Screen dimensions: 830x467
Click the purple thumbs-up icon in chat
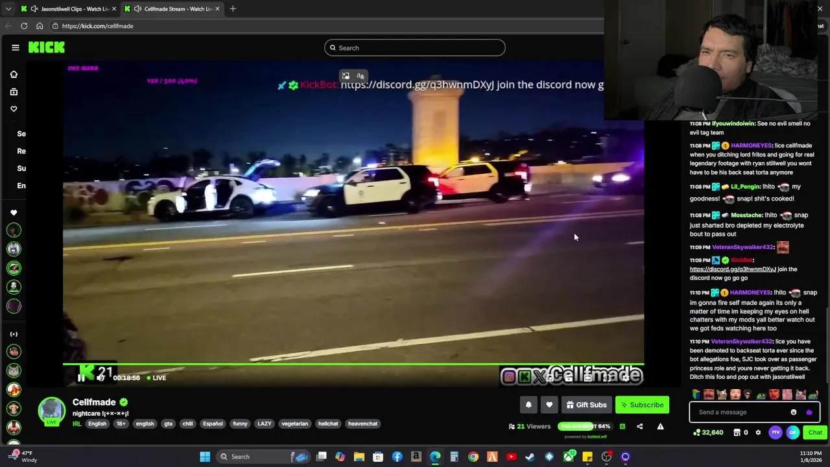pyautogui.click(x=809, y=412)
